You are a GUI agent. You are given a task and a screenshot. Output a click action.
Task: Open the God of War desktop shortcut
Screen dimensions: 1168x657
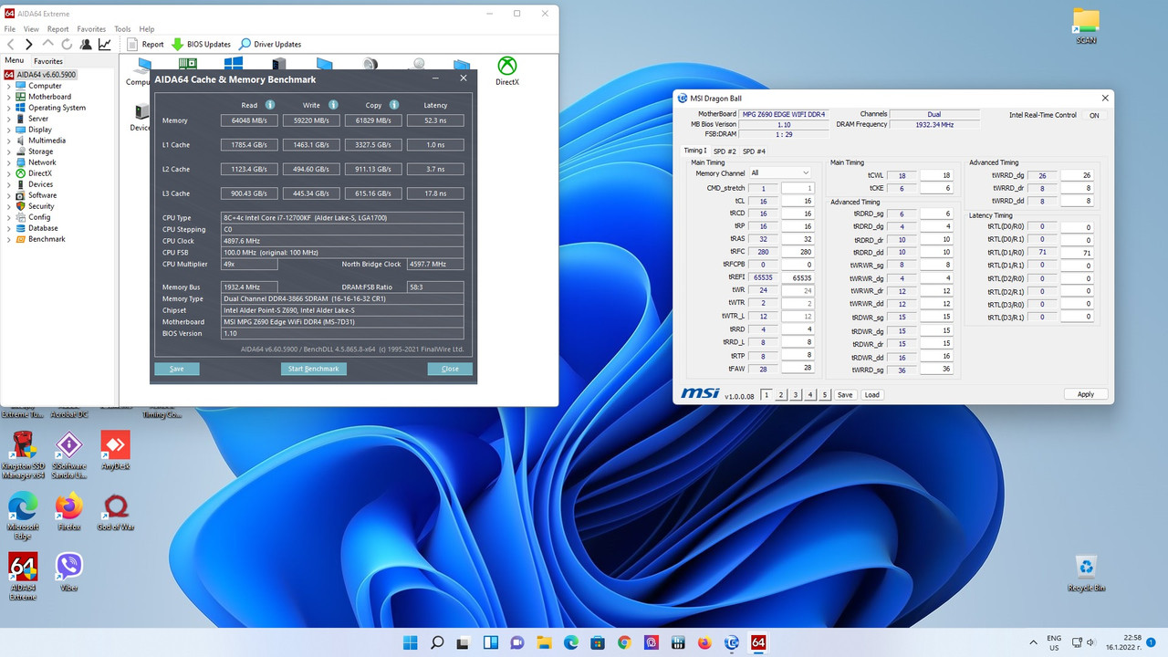[x=116, y=512]
